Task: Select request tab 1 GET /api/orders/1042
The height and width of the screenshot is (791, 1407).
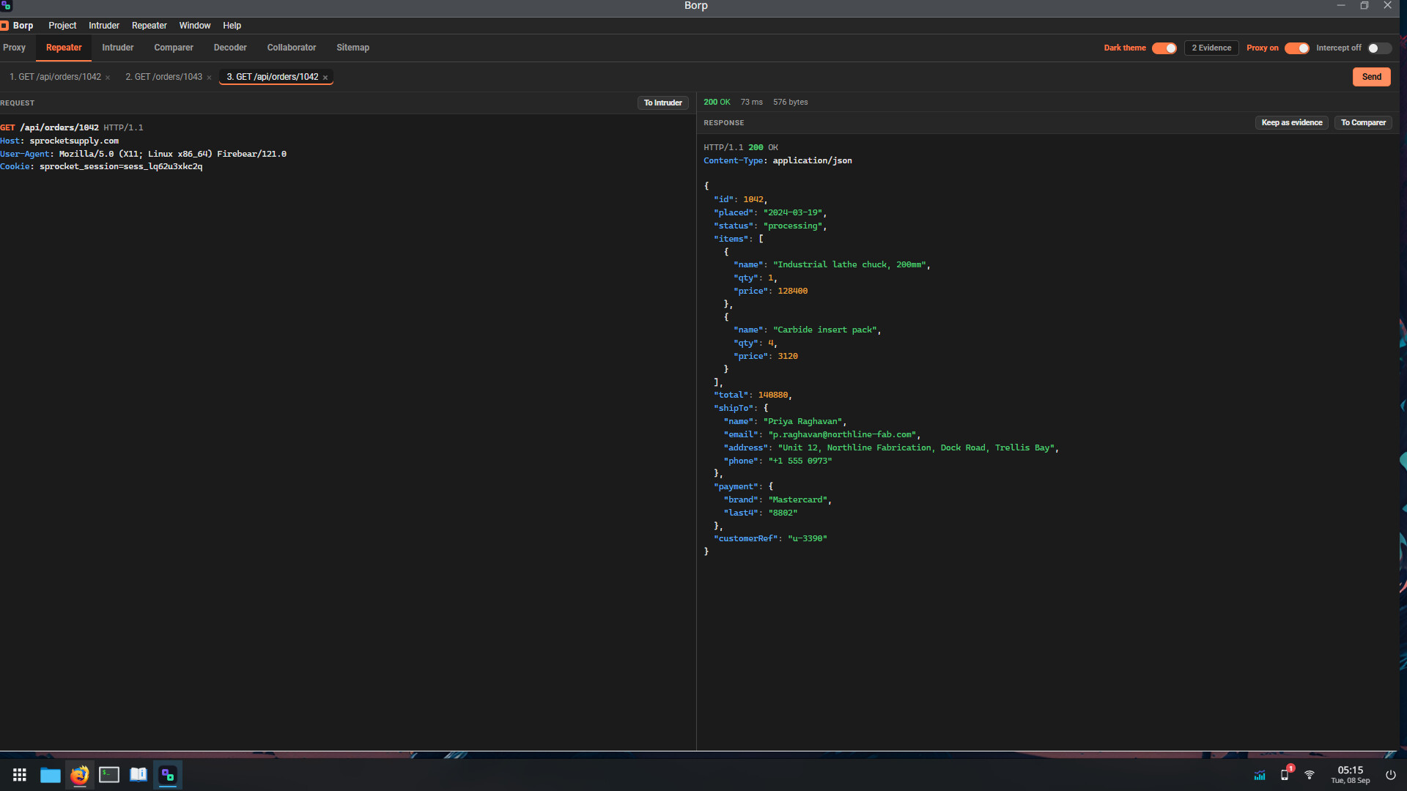Action: point(55,77)
